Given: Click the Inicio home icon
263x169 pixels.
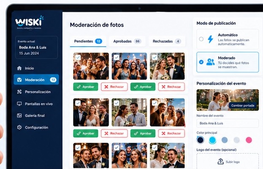Looking at the screenshot, I should [19, 68].
